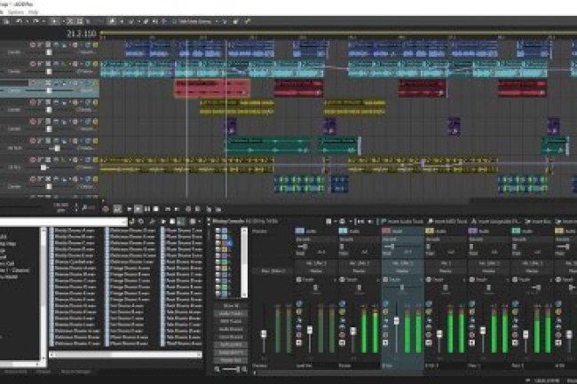This screenshot has height=384, width=577.
Task: Select the blue first console channel label
Action: click(x=300, y=231)
